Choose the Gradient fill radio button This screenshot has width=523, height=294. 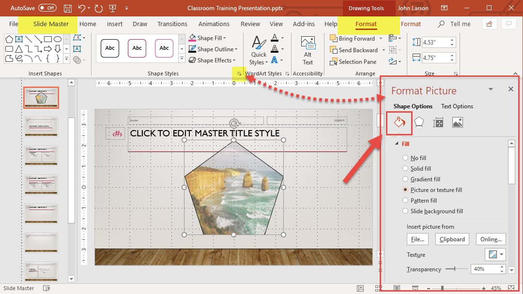coord(405,179)
